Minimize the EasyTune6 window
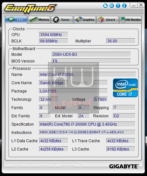Screen dimensions: 147x176 point(134,5)
